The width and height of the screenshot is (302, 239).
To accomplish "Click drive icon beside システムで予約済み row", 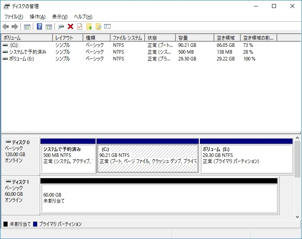I will pos(5,52).
